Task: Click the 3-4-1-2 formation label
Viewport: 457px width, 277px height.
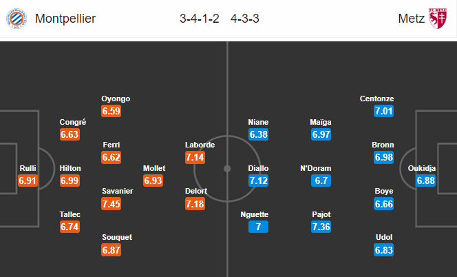Action: pos(200,19)
